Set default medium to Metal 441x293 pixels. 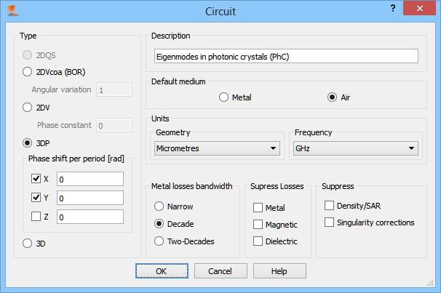point(224,97)
